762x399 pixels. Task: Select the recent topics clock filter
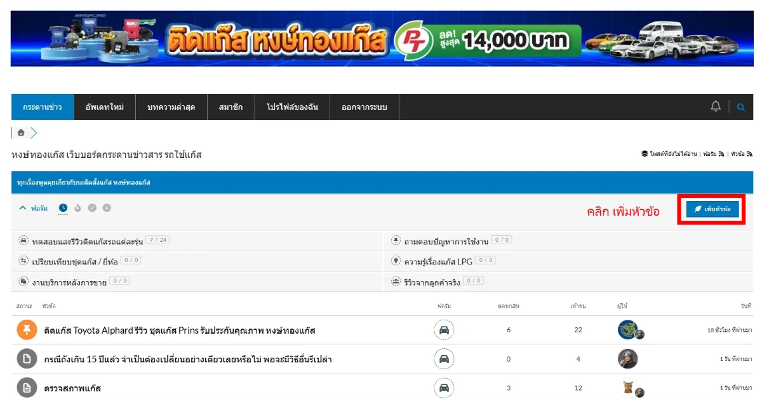click(63, 207)
